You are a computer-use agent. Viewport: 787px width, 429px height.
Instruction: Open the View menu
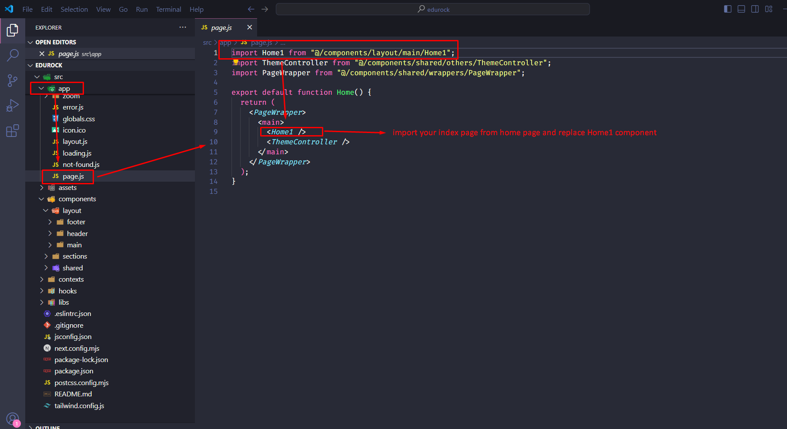point(104,9)
